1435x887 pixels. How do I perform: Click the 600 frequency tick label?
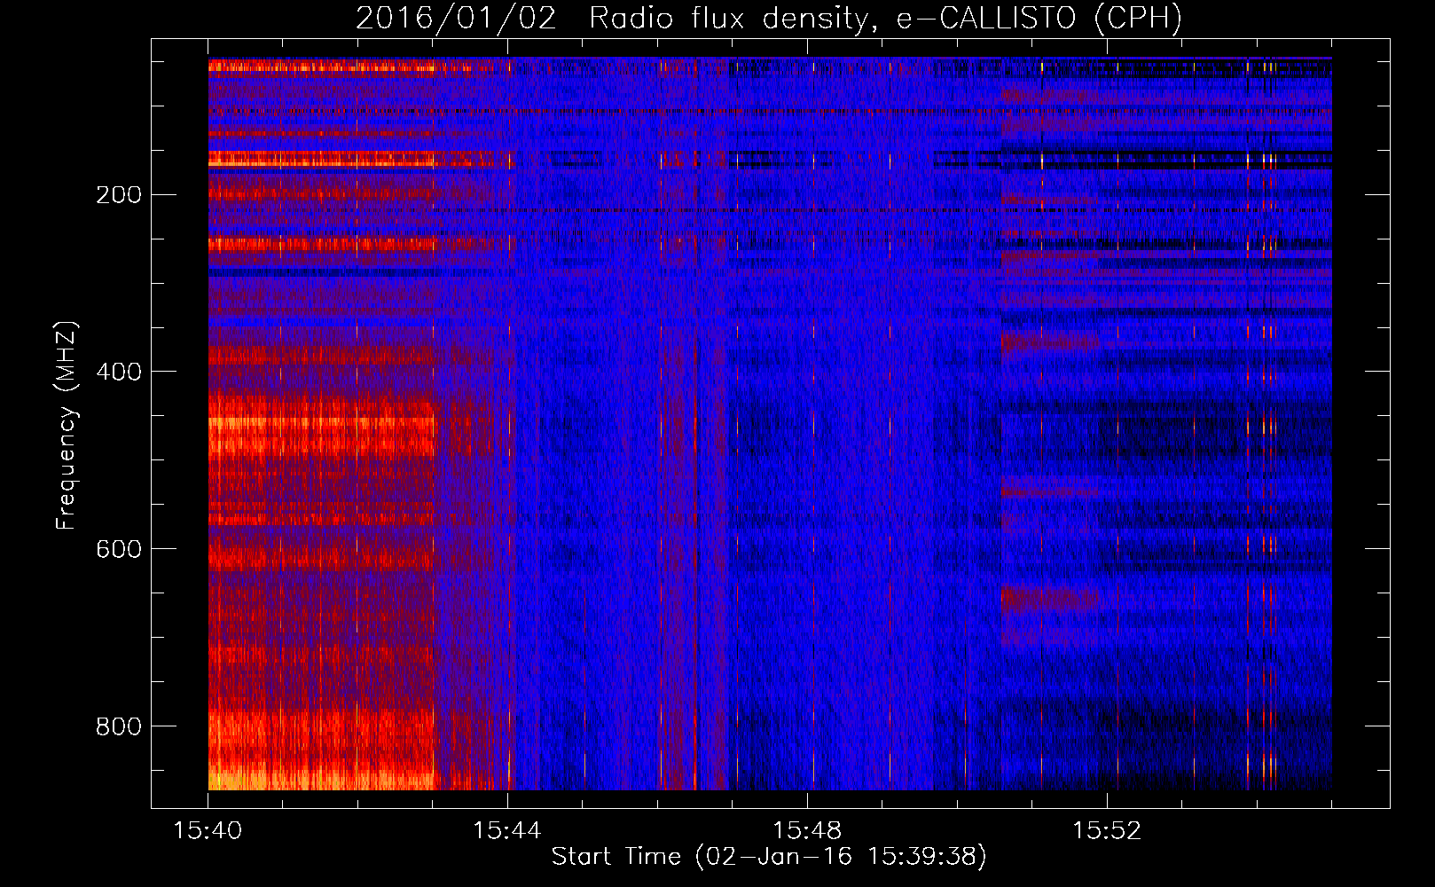[119, 549]
